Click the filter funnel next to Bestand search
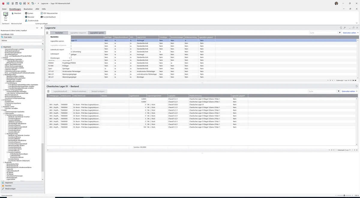The image size is (360, 198). pyautogui.click(x=339, y=91)
